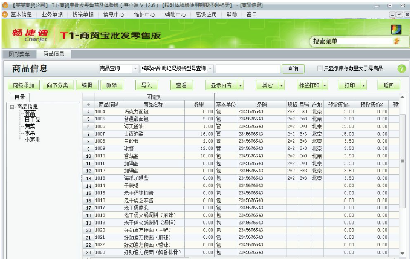Click the green help question mark icon
The height and width of the screenshot is (259, 411).
coord(401,69)
